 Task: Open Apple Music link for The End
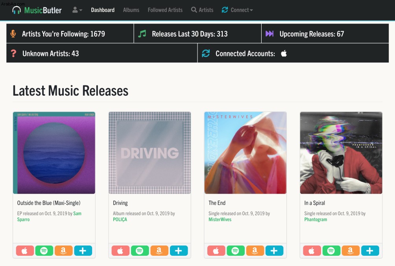pos(216,251)
